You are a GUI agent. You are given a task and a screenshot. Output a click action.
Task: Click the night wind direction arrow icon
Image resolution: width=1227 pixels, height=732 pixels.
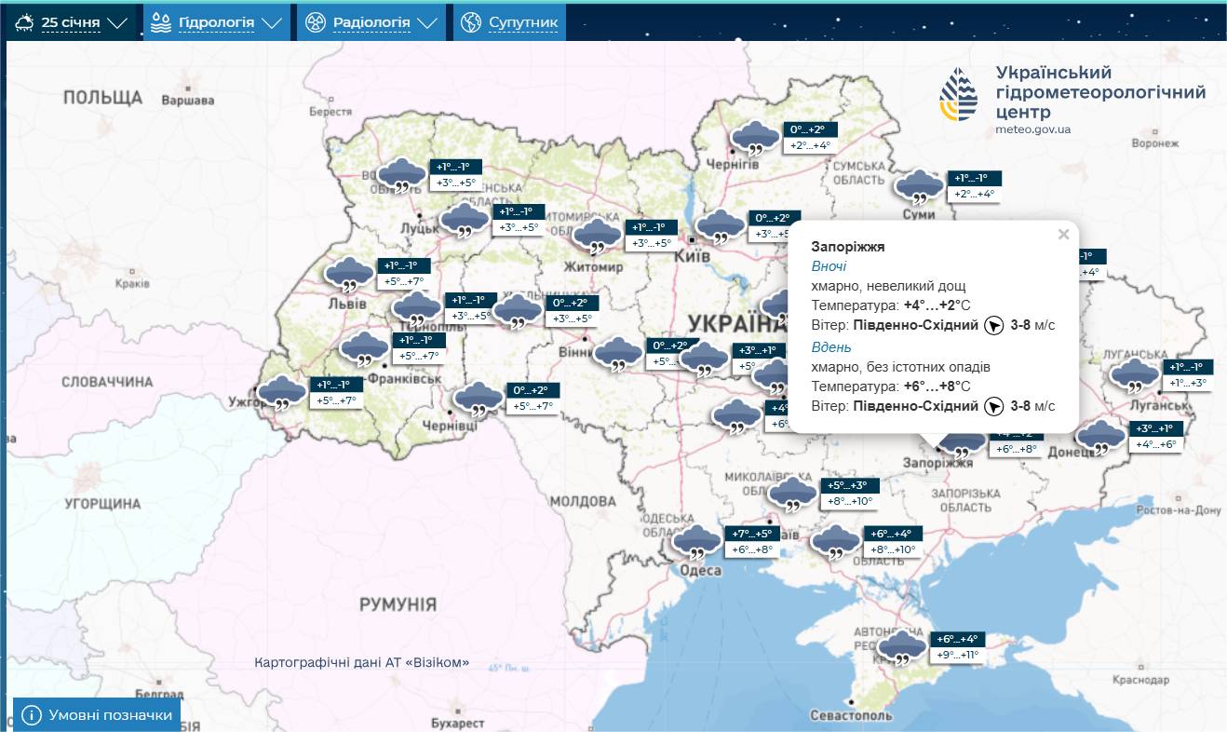(993, 326)
